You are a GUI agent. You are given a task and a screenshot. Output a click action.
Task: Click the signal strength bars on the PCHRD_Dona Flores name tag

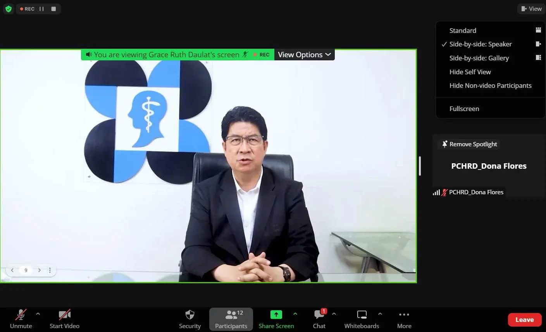point(436,192)
